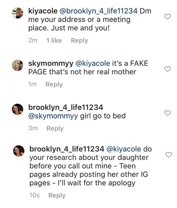The width and height of the screenshot is (177, 208).
Task: Tap skymommyy's avatar
Action: (18, 65)
